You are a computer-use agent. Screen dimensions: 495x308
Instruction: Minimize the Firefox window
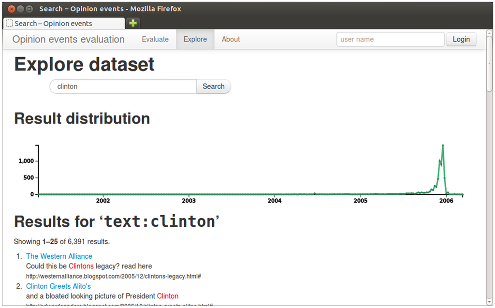click(20, 9)
